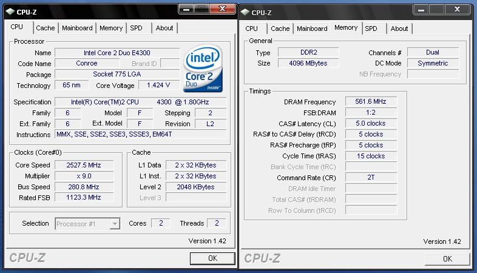
Task: Click the empty NB Frequency field
Action: 433,74
